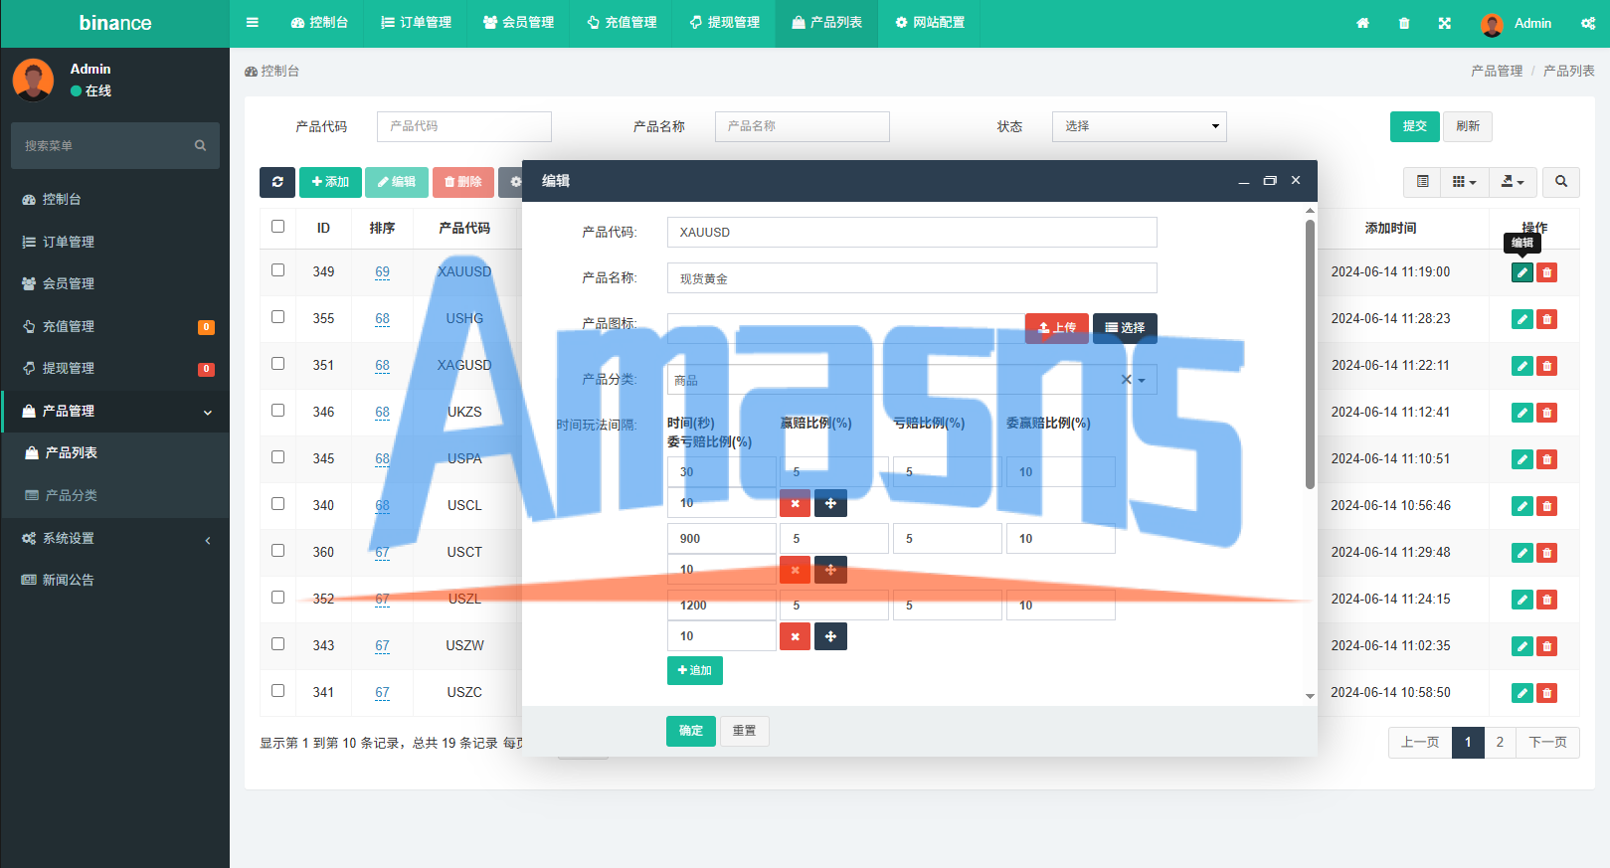Open 网站配置 in top navigation
This screenshot has height=868, width=1610.
click(x=929, y=22)
